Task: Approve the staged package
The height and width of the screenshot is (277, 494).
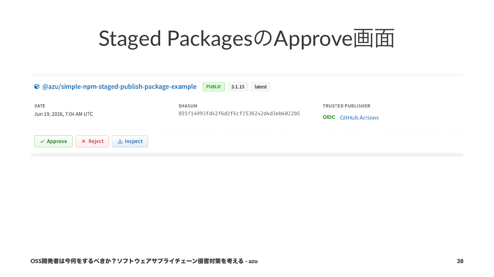Action: pos(54,141)
